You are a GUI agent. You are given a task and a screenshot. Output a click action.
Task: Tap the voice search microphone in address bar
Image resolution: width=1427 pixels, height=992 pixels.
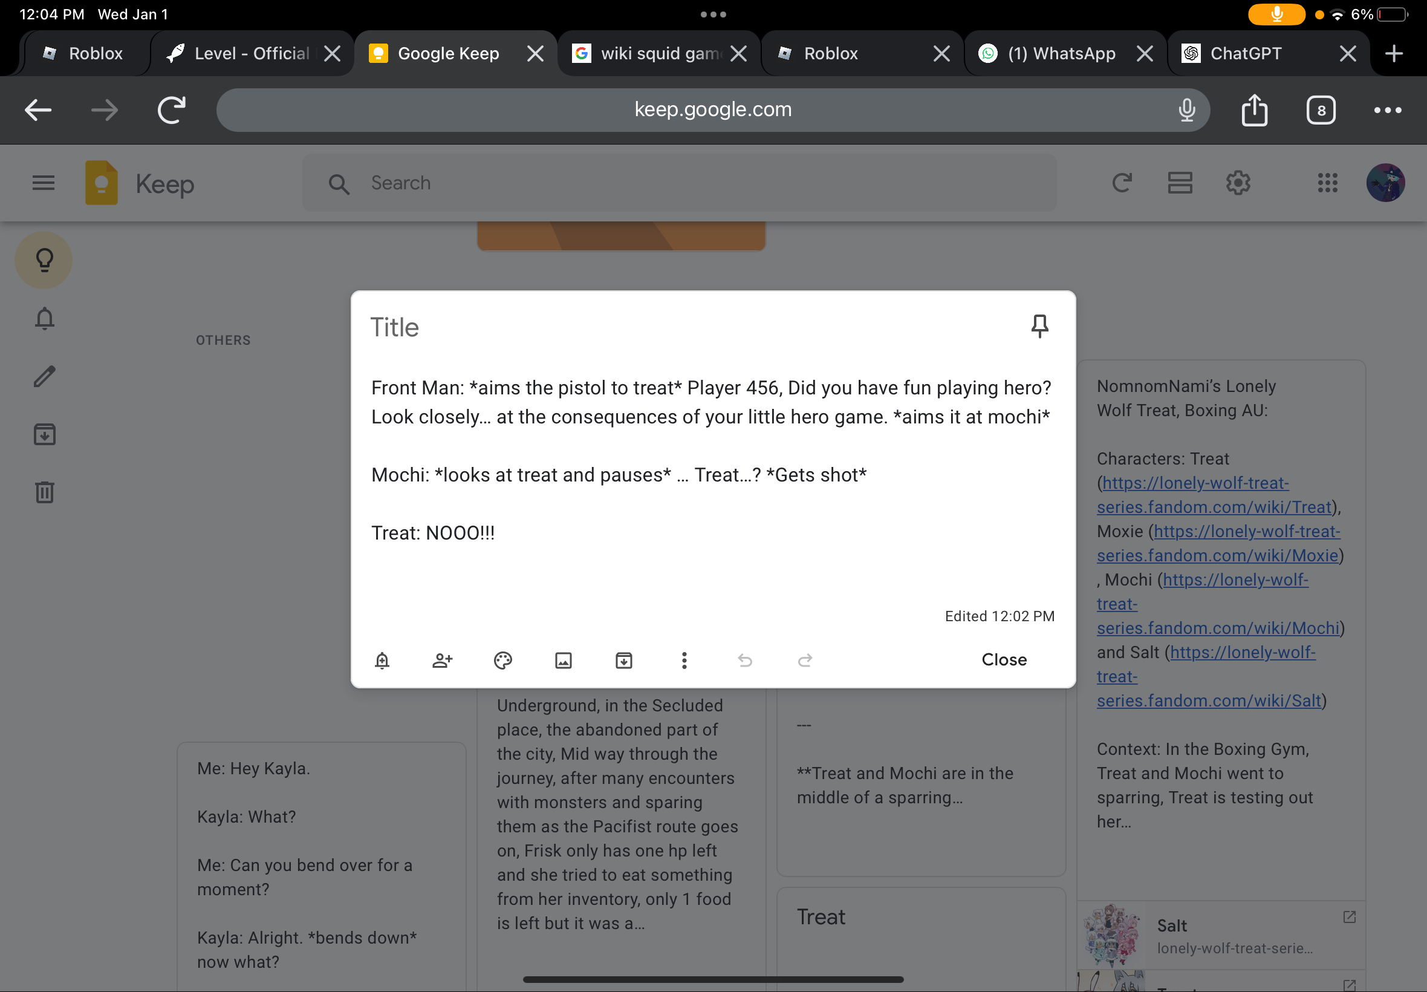click(1186, 110)
